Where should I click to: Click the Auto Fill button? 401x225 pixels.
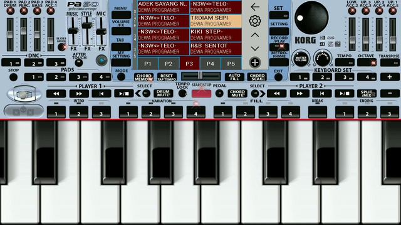pyautogui.click(x=234, y=77)
